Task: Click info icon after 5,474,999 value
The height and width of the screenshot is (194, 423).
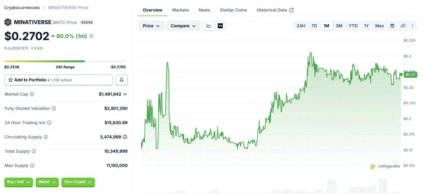Action: (125, 137)
